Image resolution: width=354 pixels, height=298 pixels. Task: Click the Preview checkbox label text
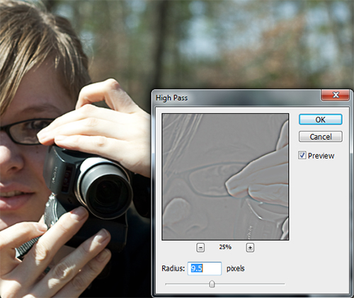321,156
